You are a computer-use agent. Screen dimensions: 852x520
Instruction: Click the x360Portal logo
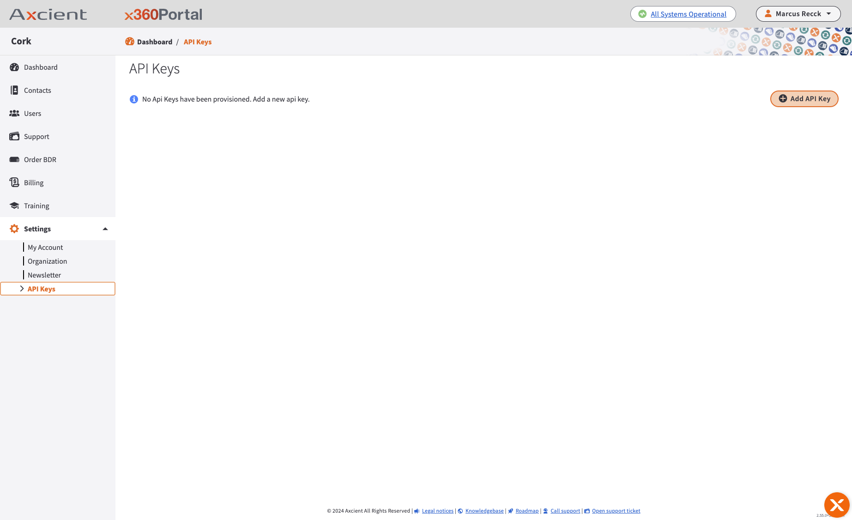coord(163,14)
